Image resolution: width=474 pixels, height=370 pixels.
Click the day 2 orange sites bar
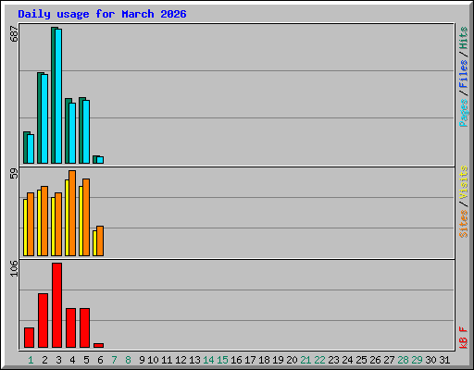44,221
